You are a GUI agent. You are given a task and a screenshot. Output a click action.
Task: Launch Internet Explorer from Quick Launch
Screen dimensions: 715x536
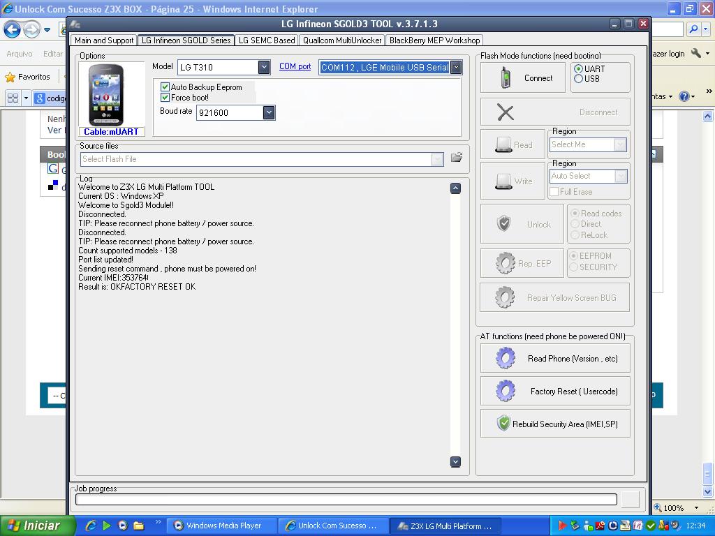(x=91, y=526)
